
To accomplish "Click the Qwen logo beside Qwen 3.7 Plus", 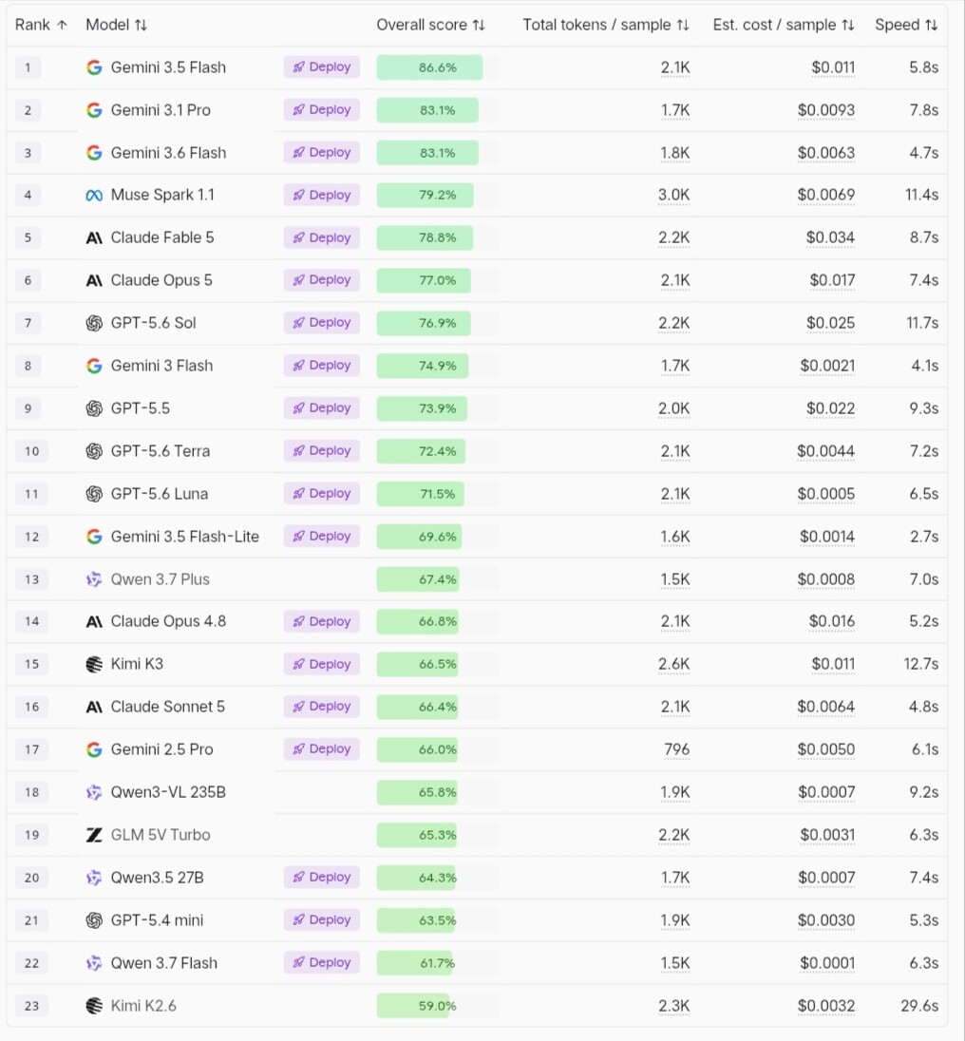I will [x=94, y=579].
